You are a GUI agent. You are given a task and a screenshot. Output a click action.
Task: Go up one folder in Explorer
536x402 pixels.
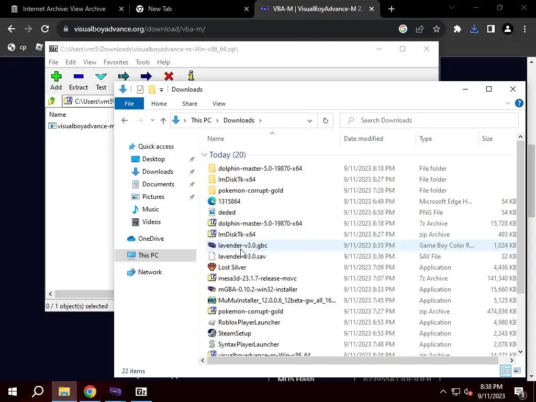[x=163, y=120]
